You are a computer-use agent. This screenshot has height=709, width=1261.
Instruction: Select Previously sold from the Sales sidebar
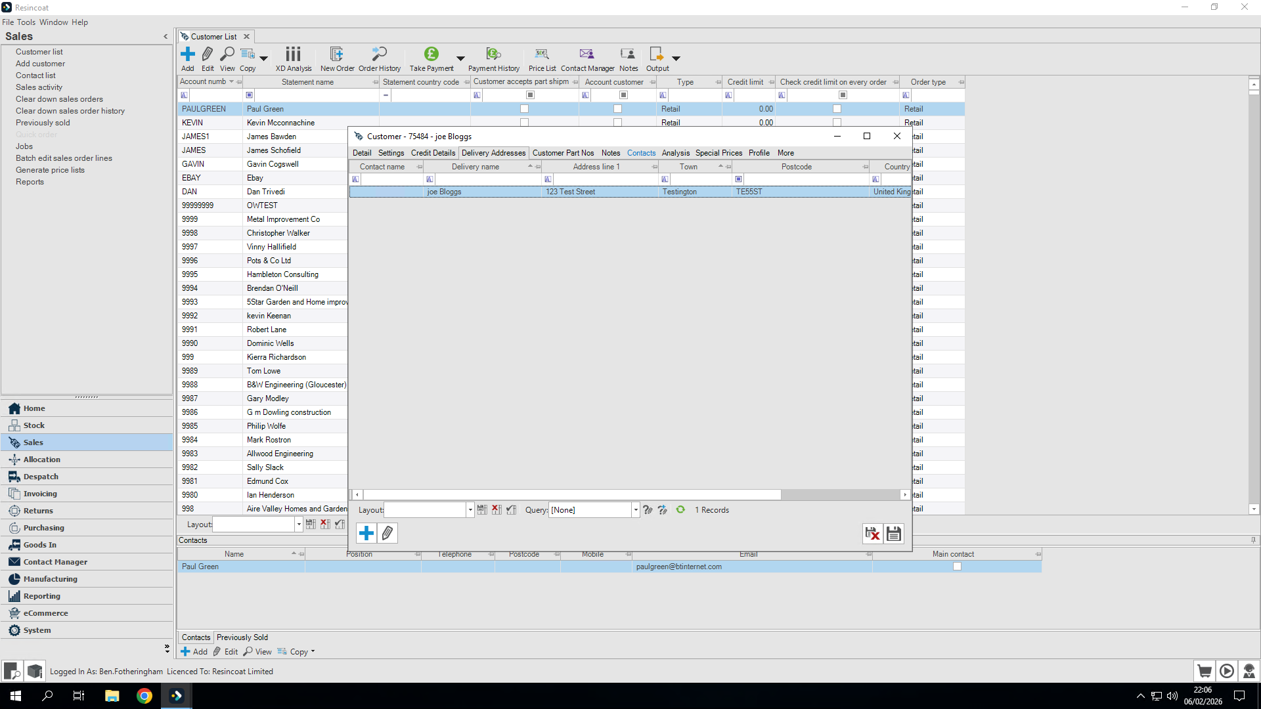click(43, 123)
